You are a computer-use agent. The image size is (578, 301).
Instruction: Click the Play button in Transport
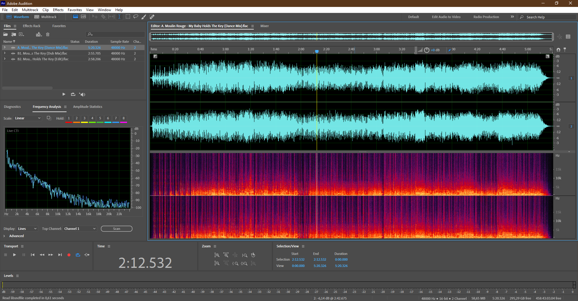point(14,255)
